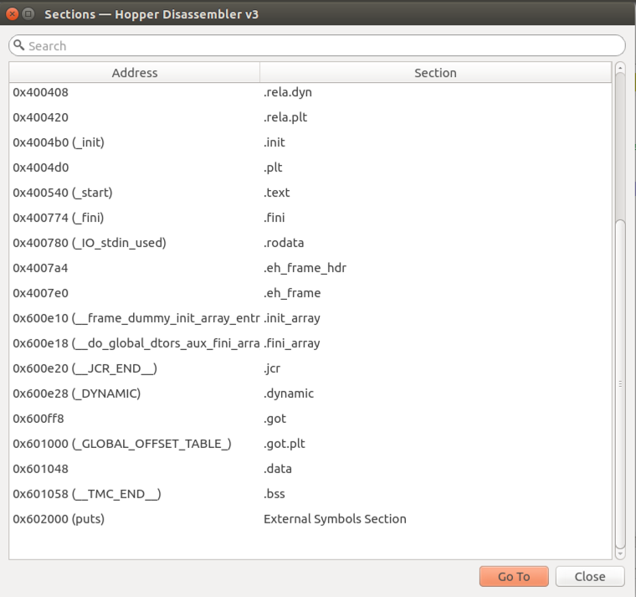Sort by the Address column header

[134, 73]
